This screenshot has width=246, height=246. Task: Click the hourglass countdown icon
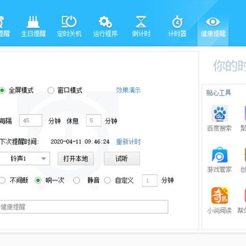click(141, 22)
